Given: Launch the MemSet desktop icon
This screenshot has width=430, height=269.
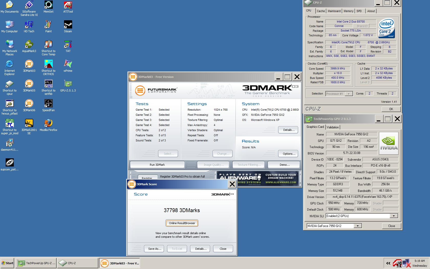Looking at the screenshot, I should tap(48, 7).
